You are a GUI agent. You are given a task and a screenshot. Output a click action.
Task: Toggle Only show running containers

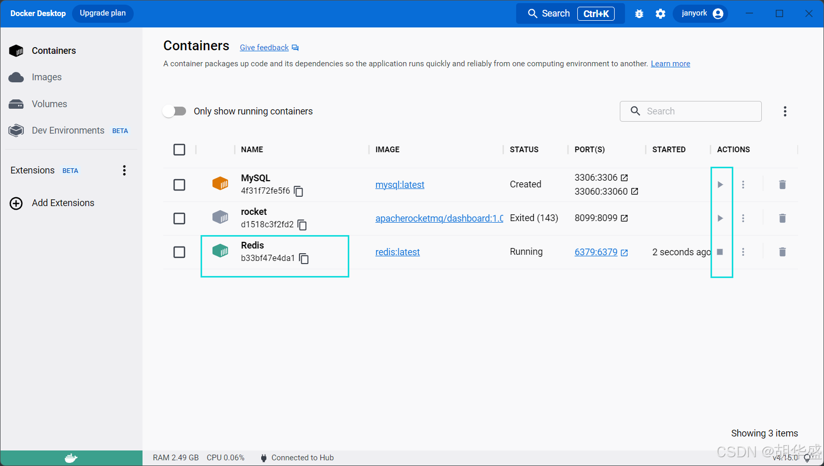[x=175, y=111]
